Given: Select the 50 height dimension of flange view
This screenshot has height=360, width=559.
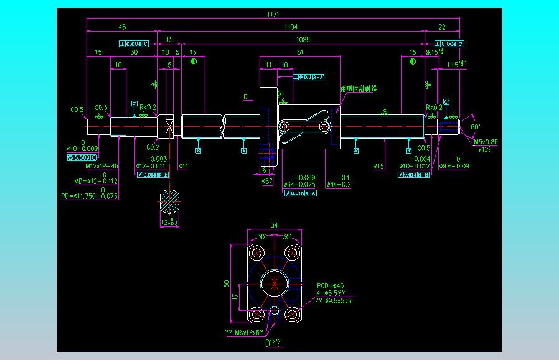Looking at the screenshot, I should click(x=227, y=284).
